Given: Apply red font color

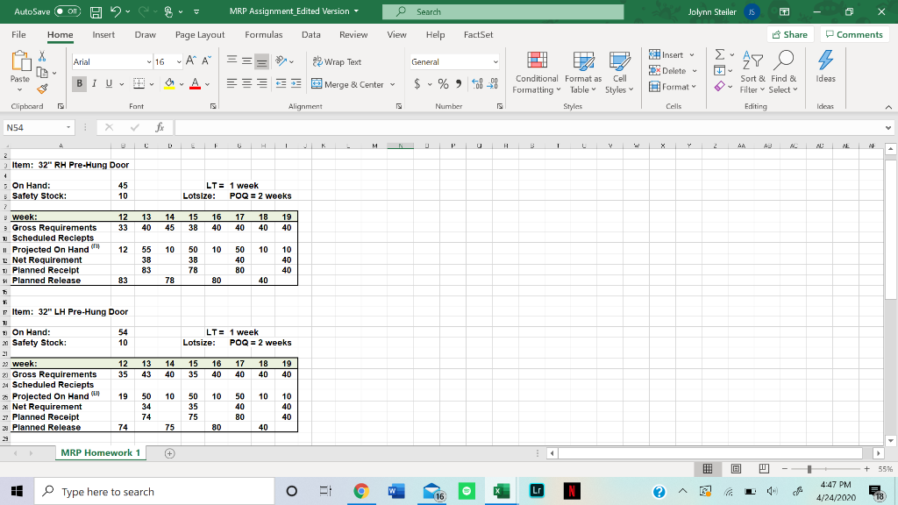Looking at the screenshot, I should click(196, 83).
